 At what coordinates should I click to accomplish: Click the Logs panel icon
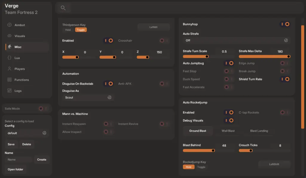9,90
